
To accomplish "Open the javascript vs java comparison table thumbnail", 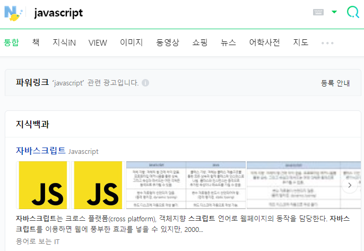I will tap(186, 185).
